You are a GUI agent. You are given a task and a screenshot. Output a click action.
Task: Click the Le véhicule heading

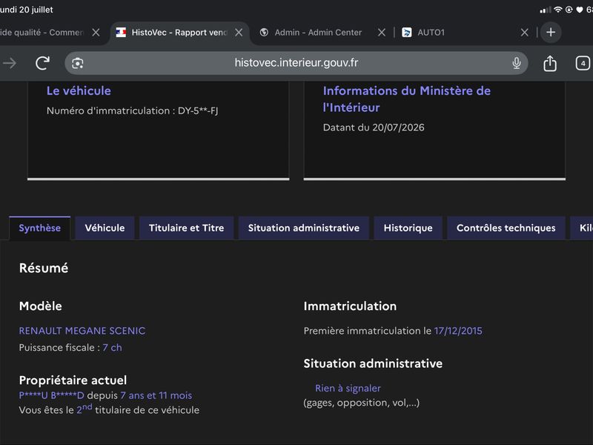79,90
